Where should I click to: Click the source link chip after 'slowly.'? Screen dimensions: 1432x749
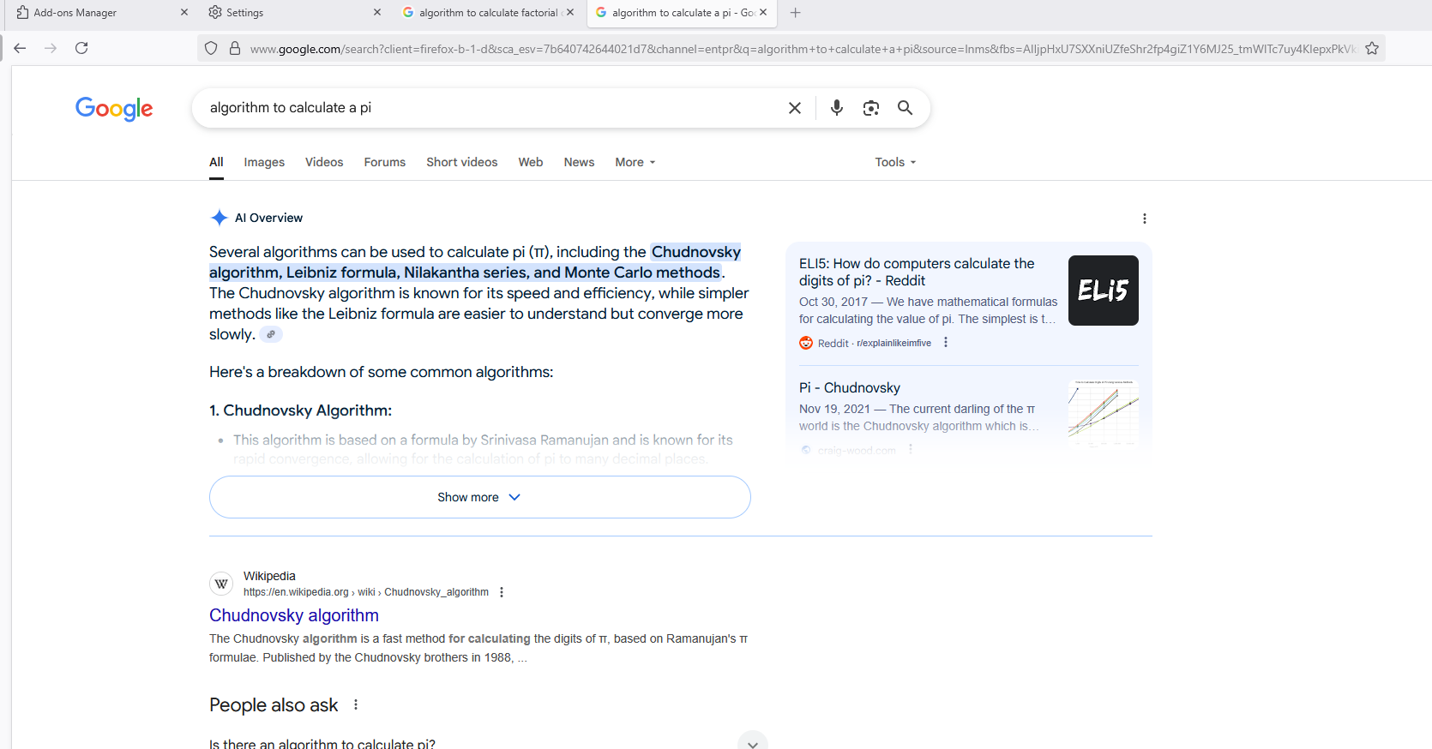click(271, 335)
